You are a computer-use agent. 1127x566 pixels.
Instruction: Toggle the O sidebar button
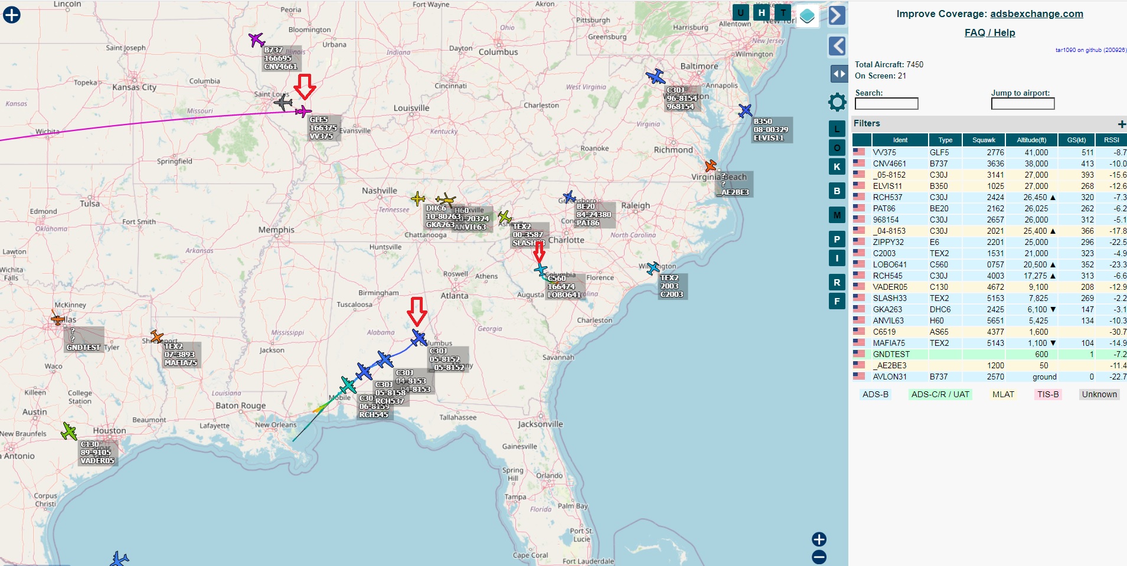tap(837, 148)
